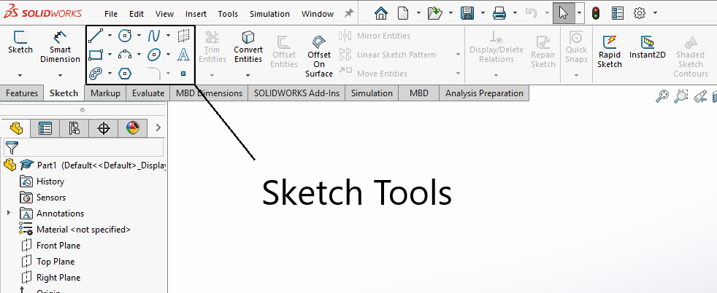The width and height of the screenshot is (717, 293).
Task: Click the Save icon
Action: pyautogui.click(x=467, y=13)
